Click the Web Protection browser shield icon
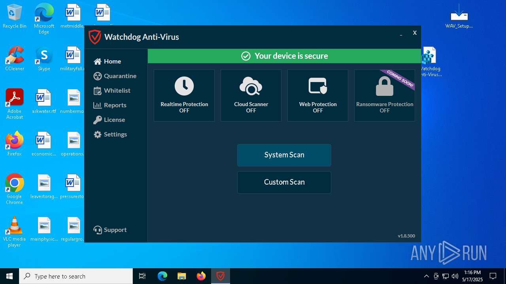The height and width of the screenshot is (284, 506). pos(318,86)
